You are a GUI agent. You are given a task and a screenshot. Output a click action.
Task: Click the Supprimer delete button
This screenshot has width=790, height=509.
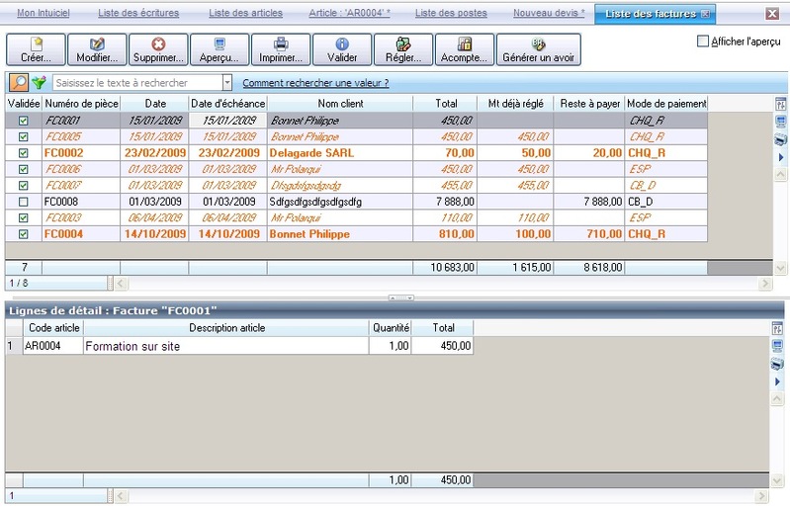pos(158,49)
